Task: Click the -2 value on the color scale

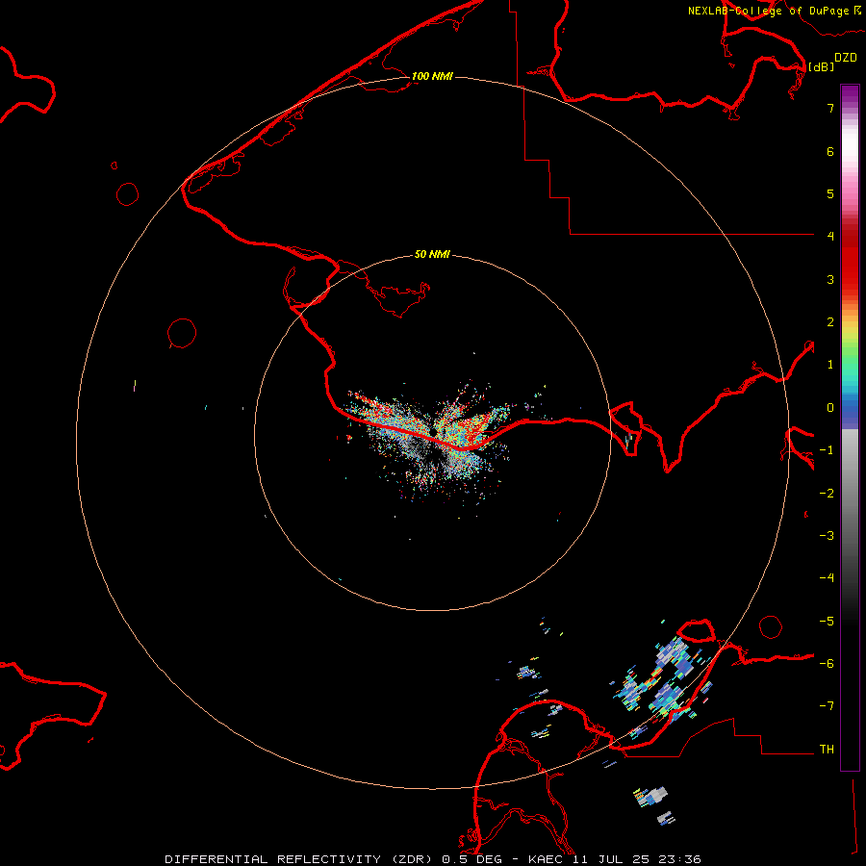Action: [x=827, y=494]
